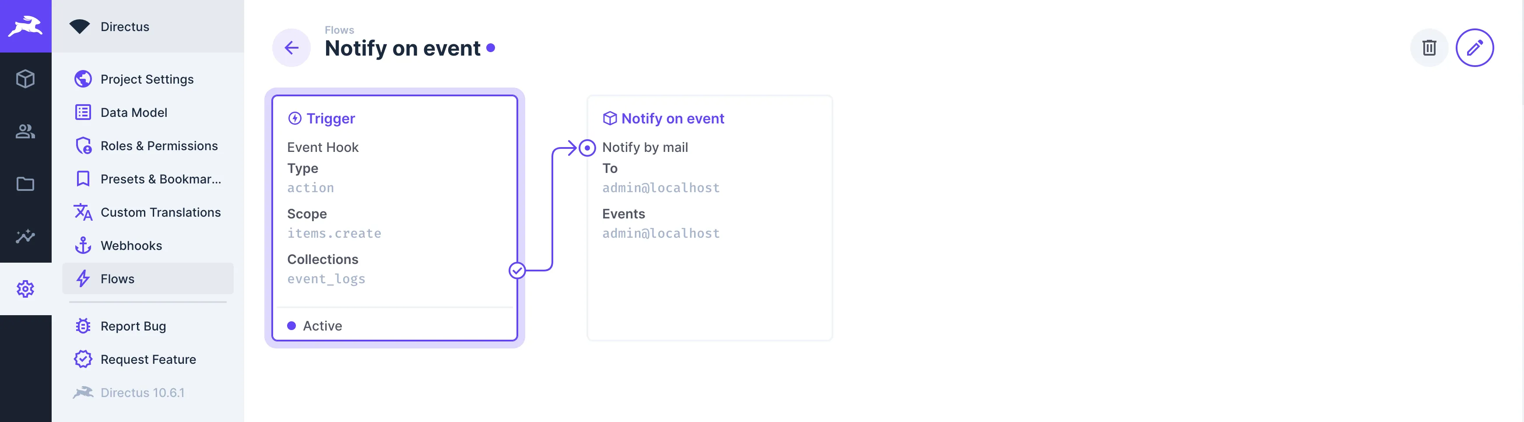Edit the flow with the pencil icon
Screen dimensions: 1524x422
pos(1475,47)
